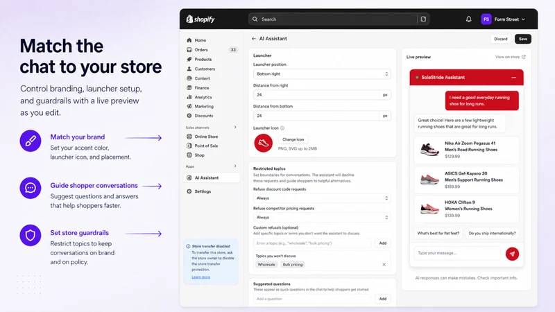
Task: Click the HOKA Clifton 9 shoe thumbnail
Action: click(x=429, y=209)
